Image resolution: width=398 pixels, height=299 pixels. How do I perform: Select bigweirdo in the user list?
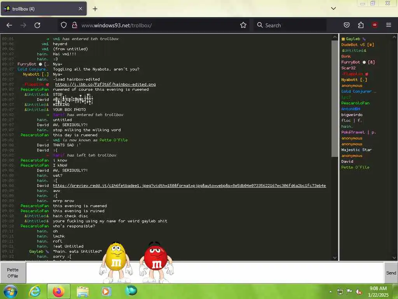(x=352, y=115)
